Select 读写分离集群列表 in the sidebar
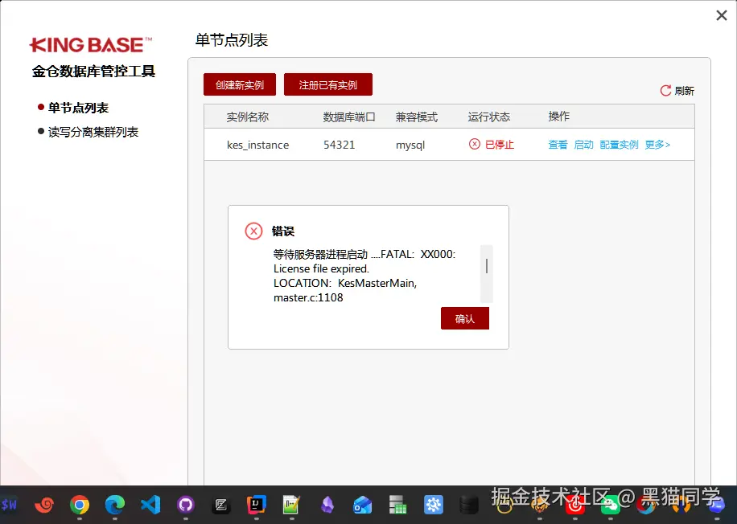The height and width of the screenshot is (524, 737). (x=93, y=132)
